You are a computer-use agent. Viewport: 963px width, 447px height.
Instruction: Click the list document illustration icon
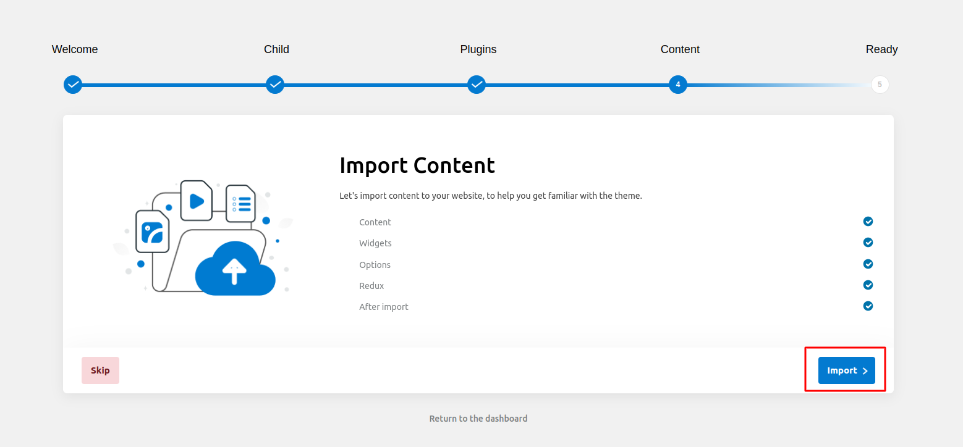tap(240, 203)
